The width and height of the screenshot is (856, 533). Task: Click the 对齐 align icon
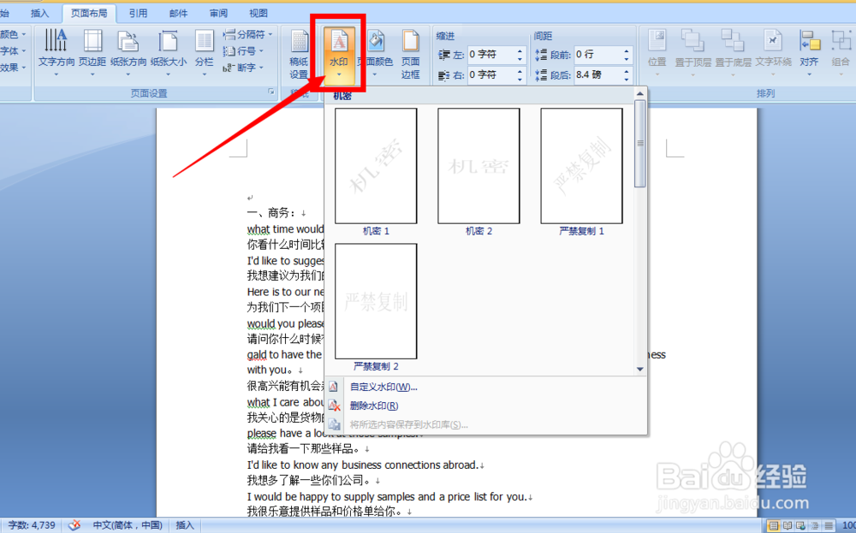(x=809, y=53)
